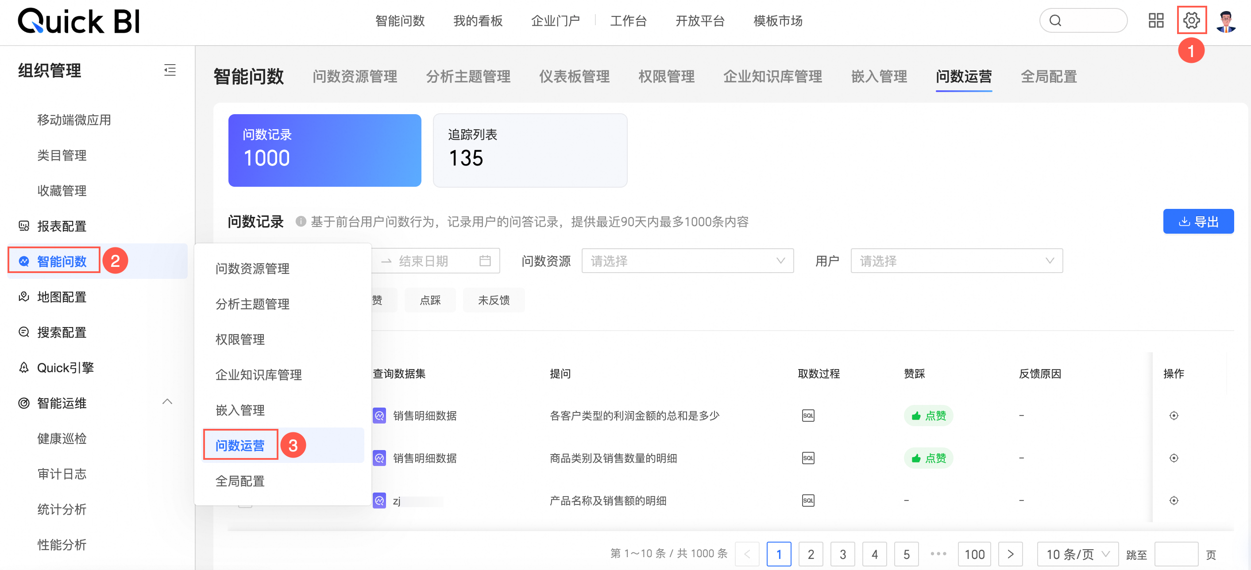Open the apps grid icon
Screen dimensions: 1251x570
pos(1156,20)
